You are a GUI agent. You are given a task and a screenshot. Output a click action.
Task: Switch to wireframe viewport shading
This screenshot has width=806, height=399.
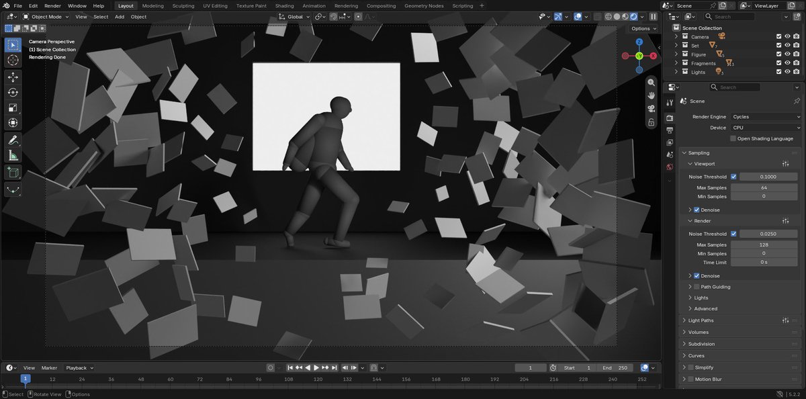(609, 16)
